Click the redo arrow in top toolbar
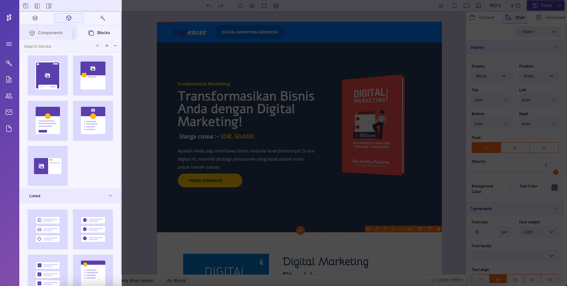Viewport: 567px width, 286px height. [221, 6]
